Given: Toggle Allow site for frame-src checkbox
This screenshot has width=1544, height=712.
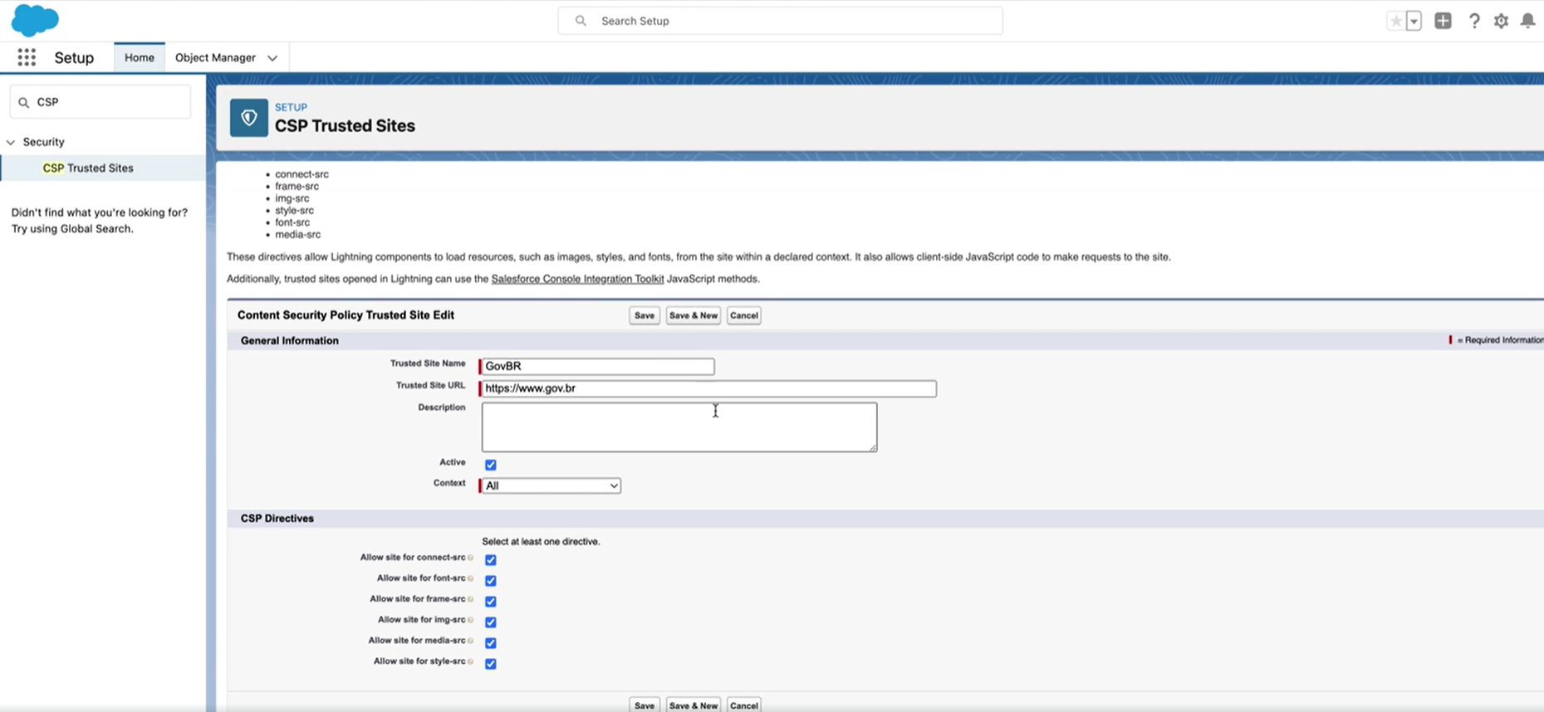Looking at the screenshot, I should [491, 602].
